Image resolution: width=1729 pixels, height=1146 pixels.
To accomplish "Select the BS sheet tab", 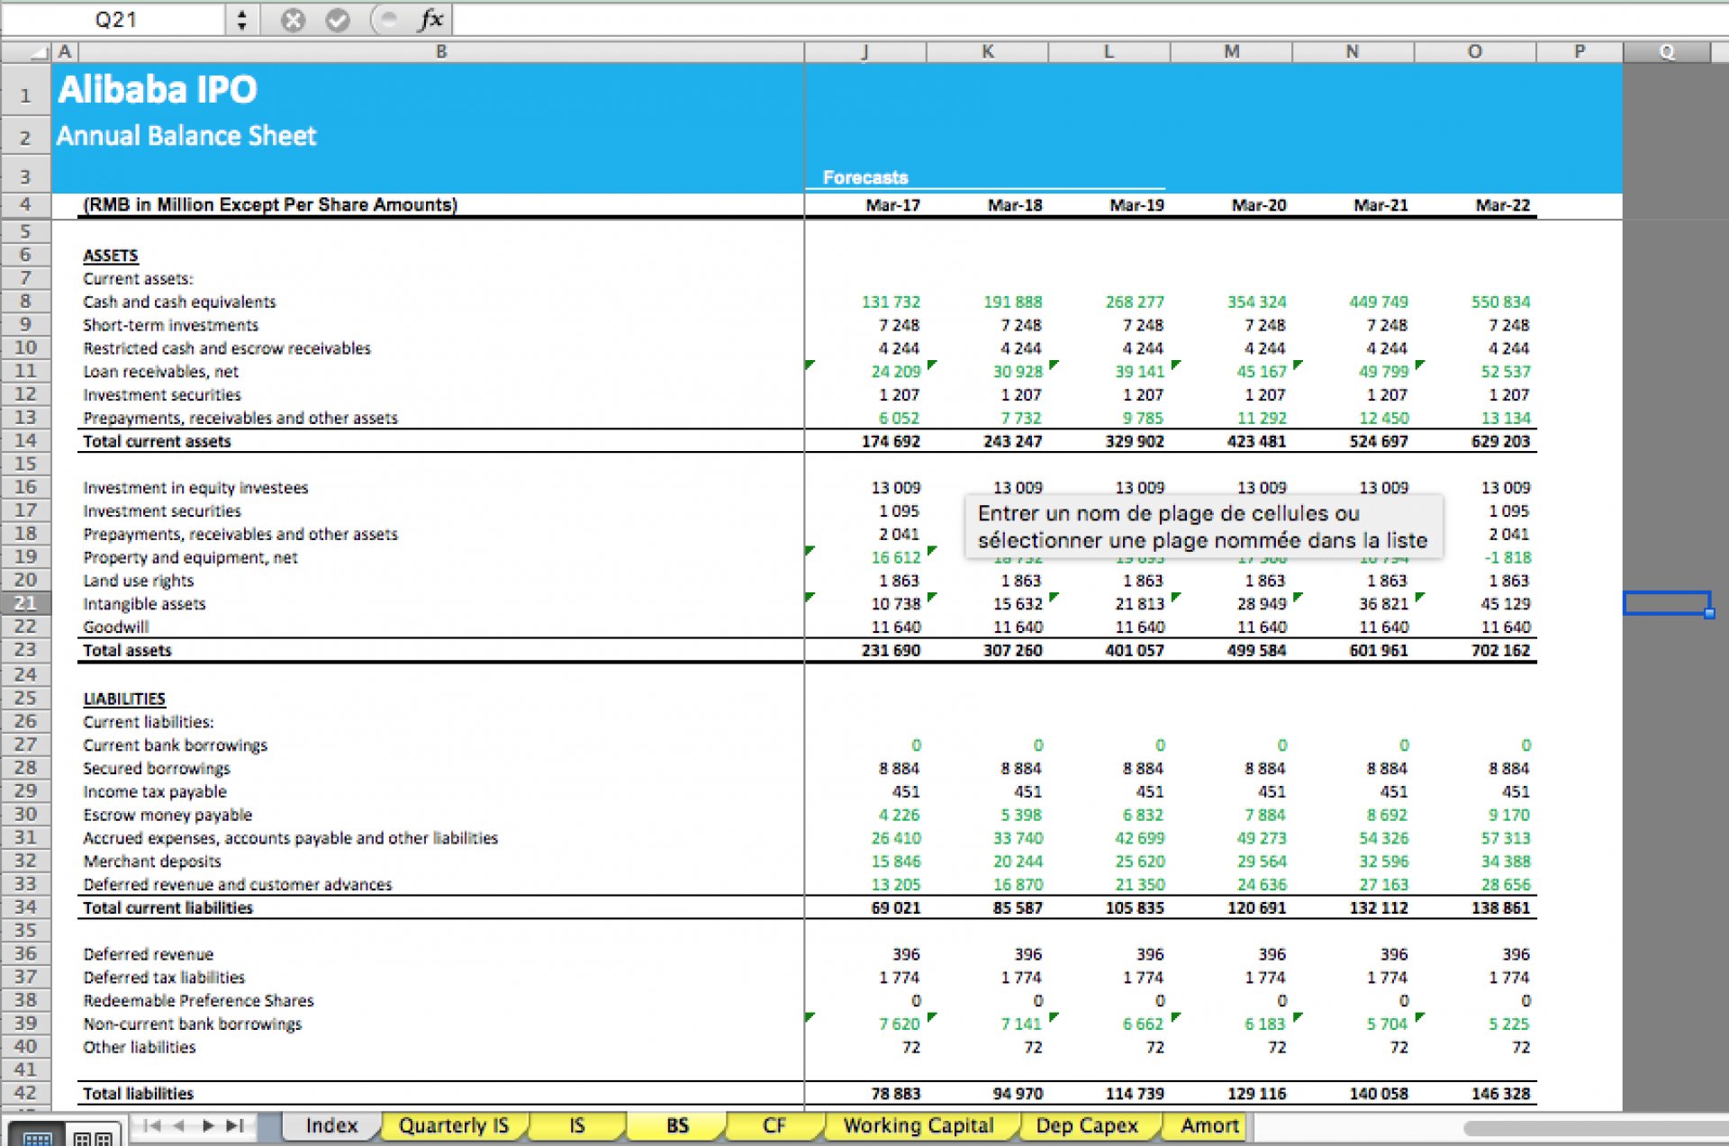I will tap(677, 1125).
